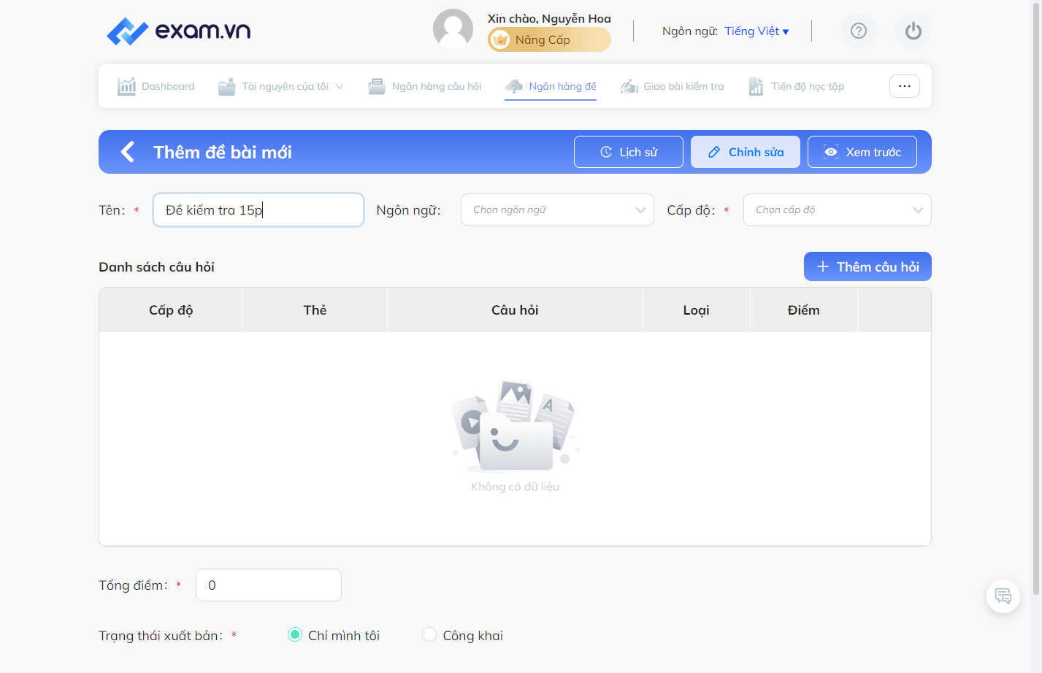Click the Tổng điểm input field
The height and width of the screenshot is (673, 1042).
[269, 585]
